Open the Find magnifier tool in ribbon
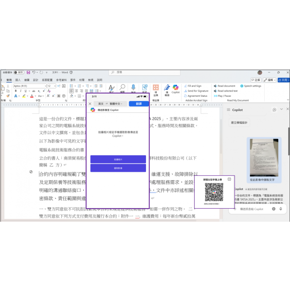 tap(122, 88)
